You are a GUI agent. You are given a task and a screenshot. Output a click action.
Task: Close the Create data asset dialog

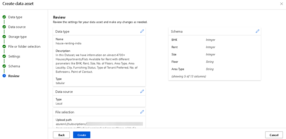(281, 4)
